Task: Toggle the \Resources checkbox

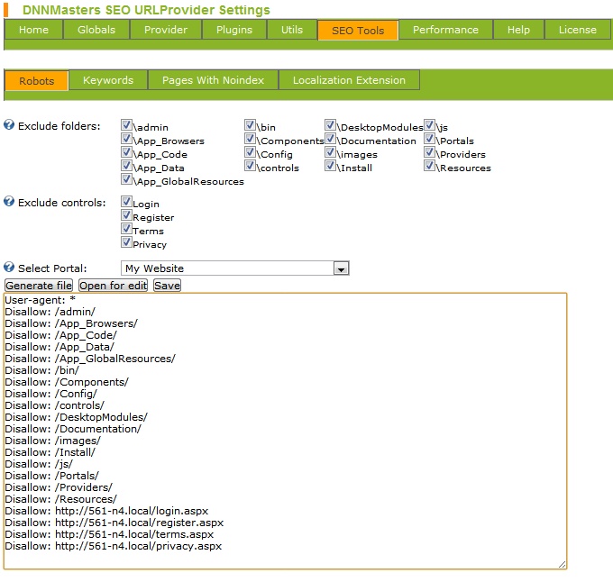Action: pos(430,166)
